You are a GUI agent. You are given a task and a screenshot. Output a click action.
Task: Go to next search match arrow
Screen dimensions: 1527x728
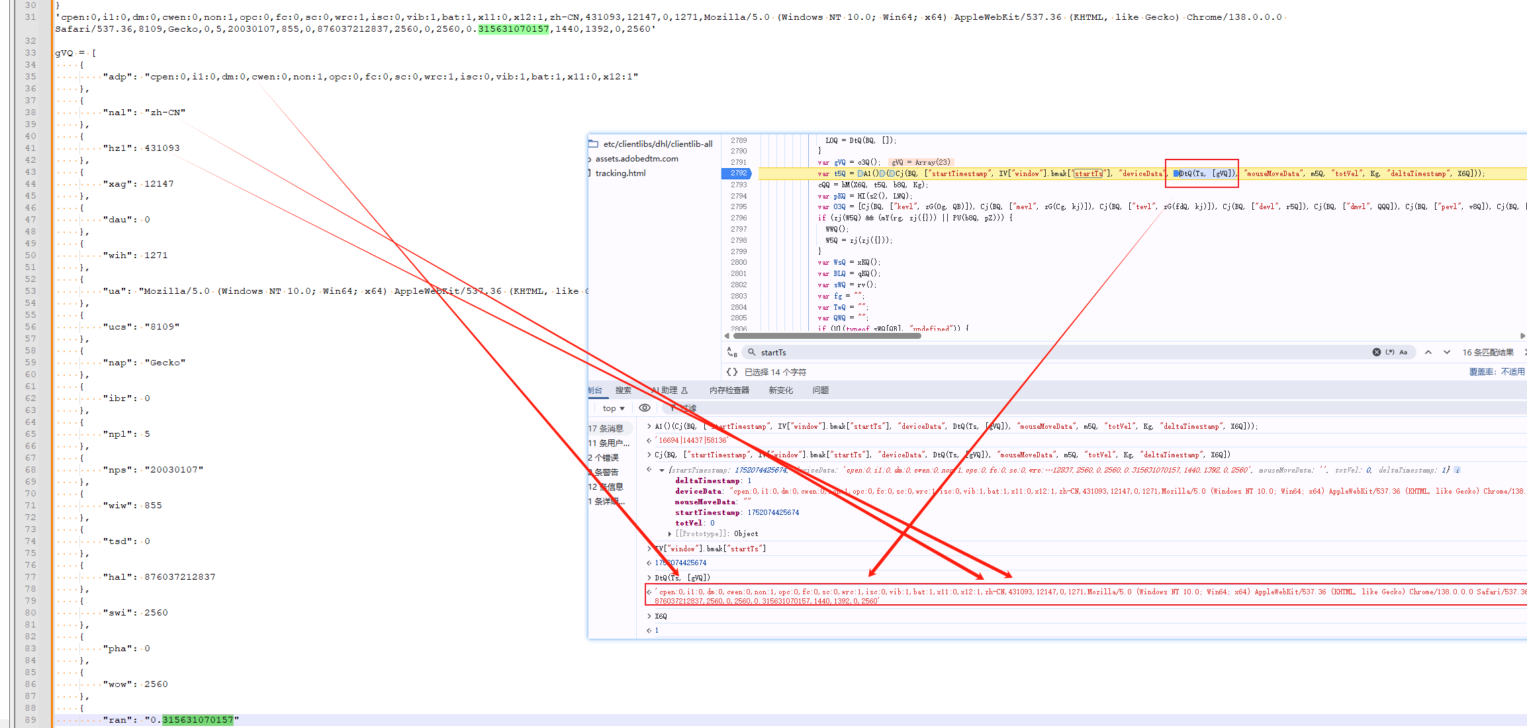(x=1447, y=352)
